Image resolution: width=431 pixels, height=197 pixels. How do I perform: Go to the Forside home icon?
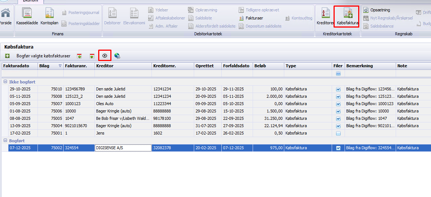(6, 17)
